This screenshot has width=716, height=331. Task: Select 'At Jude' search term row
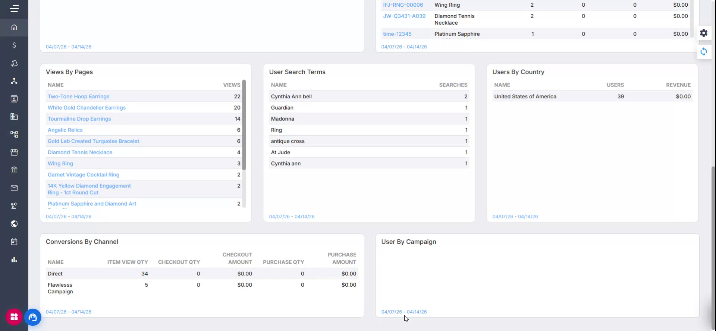[x=369, y=152]
